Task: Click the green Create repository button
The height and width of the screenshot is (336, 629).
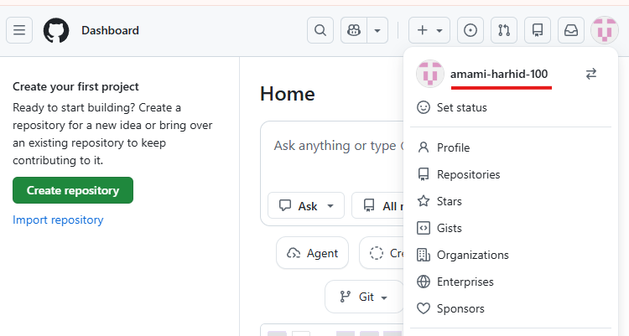Action: click(x=73, y=190)
